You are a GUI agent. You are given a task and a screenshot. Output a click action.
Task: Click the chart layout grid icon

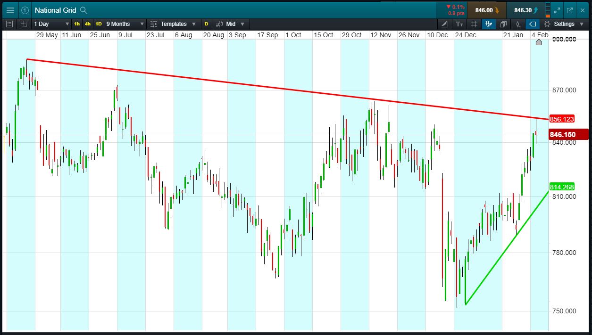pos(24,24)
